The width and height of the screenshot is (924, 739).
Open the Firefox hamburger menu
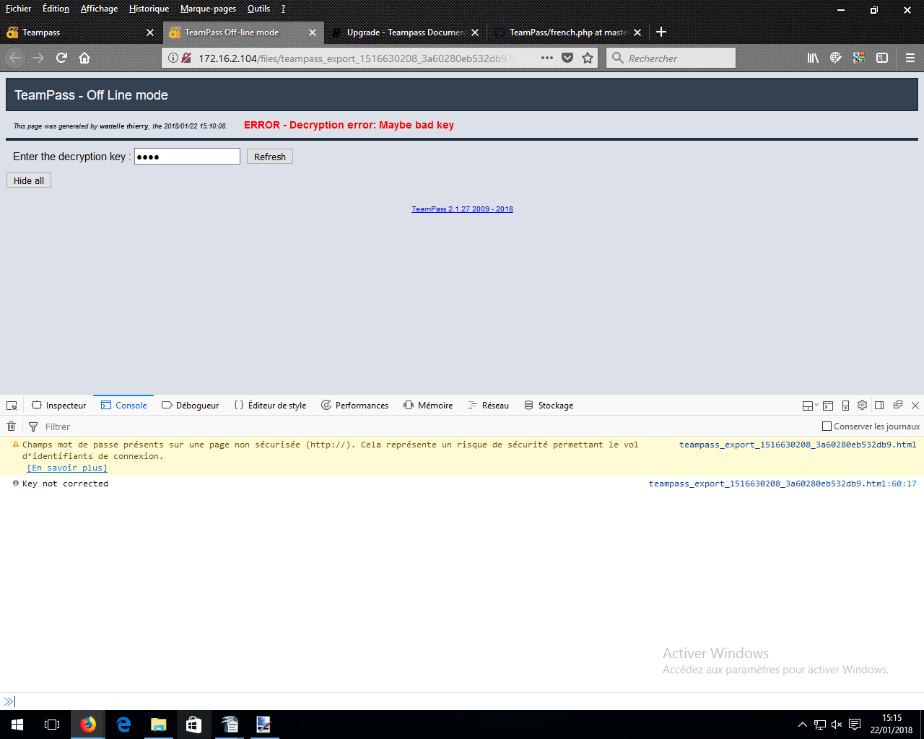point(910,58)
